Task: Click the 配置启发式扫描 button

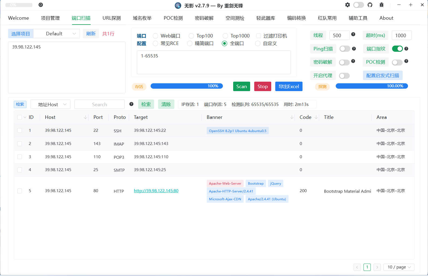Action: (x=383, y=75)
